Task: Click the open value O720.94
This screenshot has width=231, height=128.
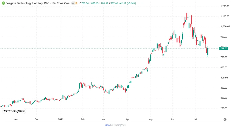Action: click(84, 3)
